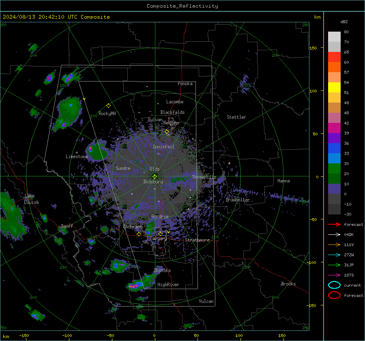This screenshot has width=365, height=341.
Task: Click the Strathmore city label
Action: tap(198, 240)
